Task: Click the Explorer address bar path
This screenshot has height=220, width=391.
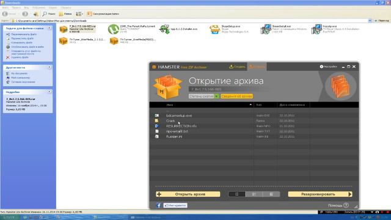Action: click(x=51, y=21)
